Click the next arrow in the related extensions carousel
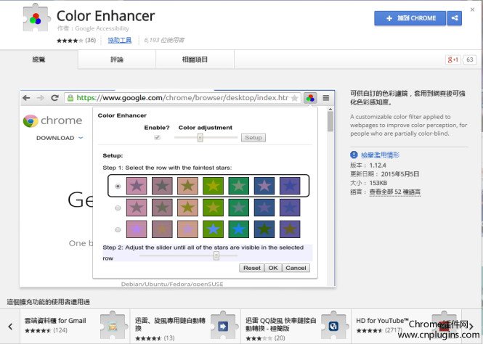 [471, 326]
